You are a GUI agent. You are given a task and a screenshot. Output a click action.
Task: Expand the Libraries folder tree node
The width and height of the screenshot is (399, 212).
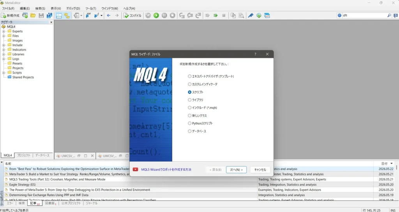pos(4,54)
